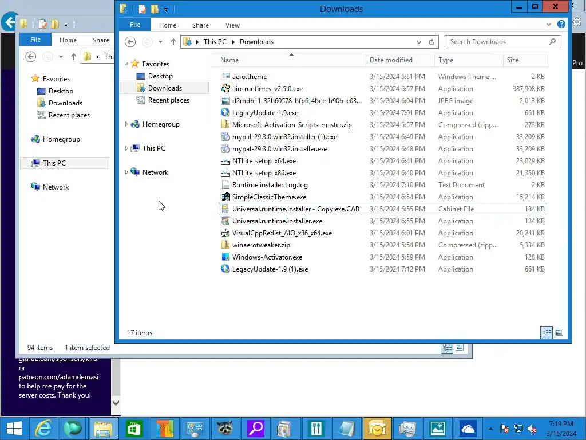Collapse the Favorites tree in Downloads window
The width and height of the screenshot is (586, 440).
(126, 64)
